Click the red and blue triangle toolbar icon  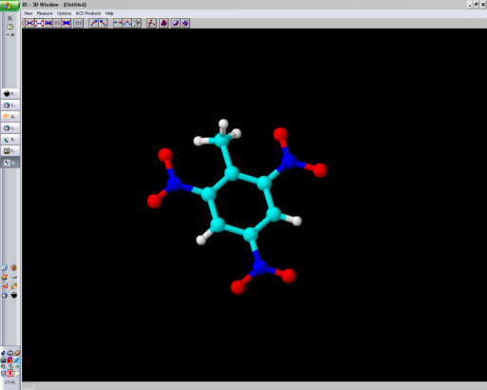tap(164, 23)
